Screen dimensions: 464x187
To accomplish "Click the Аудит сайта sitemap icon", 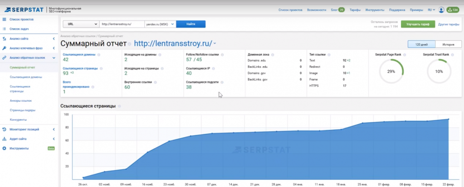I will tap(4, 139).
